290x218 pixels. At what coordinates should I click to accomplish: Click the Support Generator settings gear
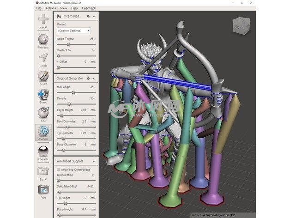pyautogui.click(x=88, y=78)
